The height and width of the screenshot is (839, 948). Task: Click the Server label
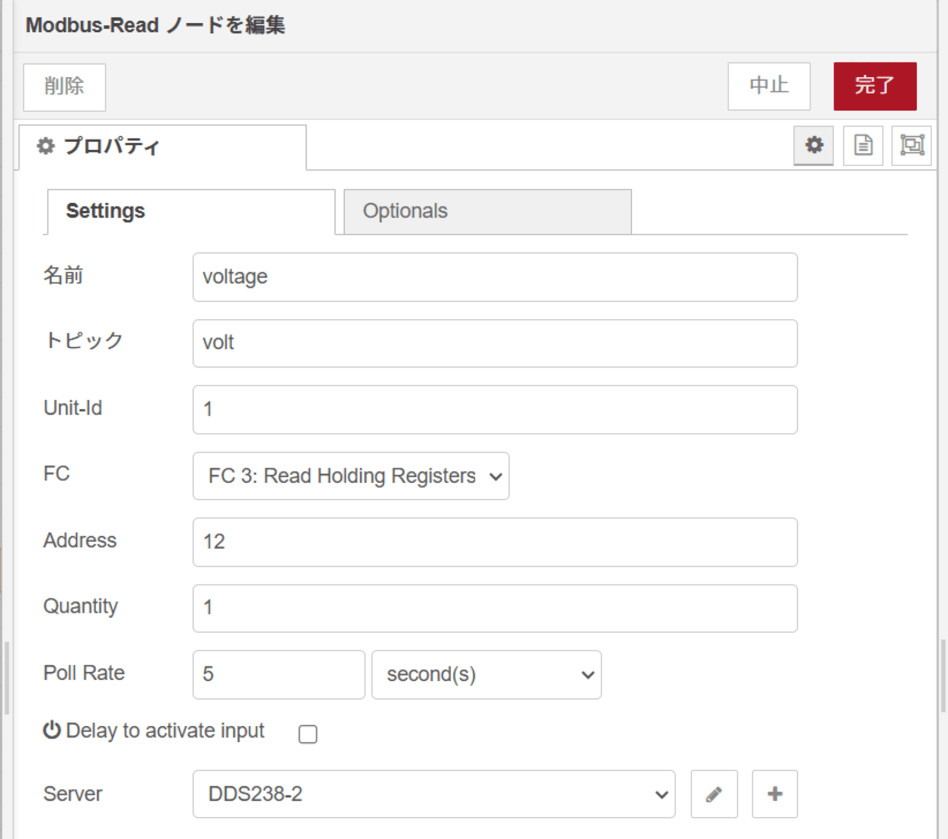pos(73,794)
